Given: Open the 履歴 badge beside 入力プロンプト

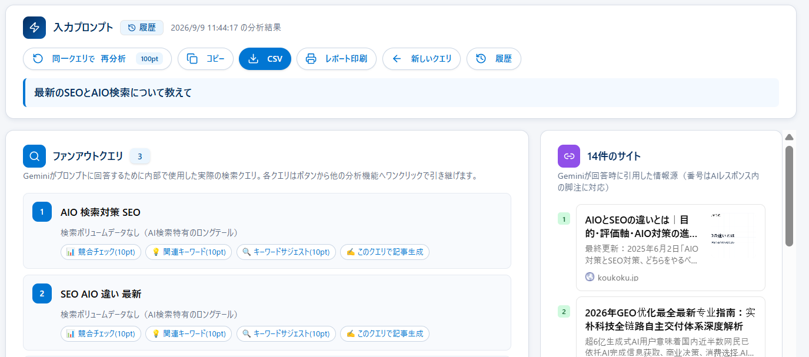Looking at the screenshot, I should point(142,28).
